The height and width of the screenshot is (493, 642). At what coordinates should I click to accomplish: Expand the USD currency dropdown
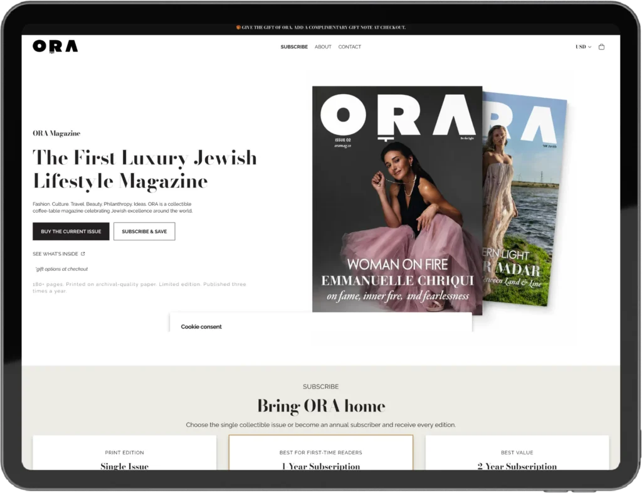[x=583, y=46]
